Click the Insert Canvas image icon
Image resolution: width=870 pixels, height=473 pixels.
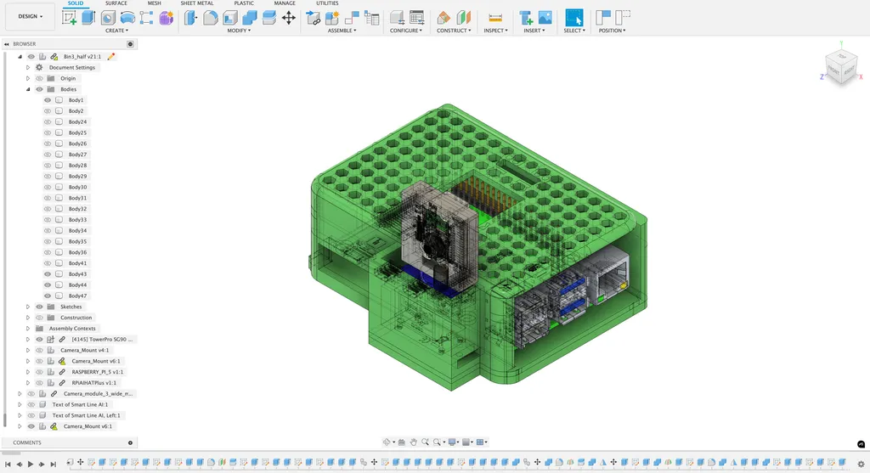545,18
